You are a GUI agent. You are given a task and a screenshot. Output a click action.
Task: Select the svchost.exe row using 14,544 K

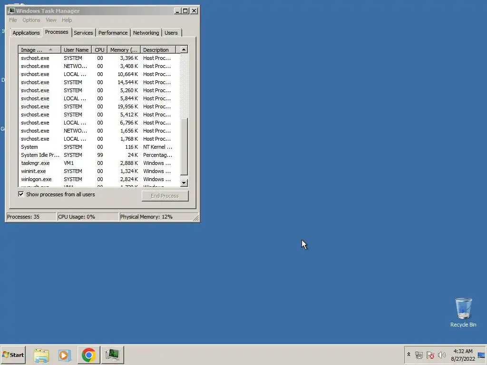[x=99, y=82]
